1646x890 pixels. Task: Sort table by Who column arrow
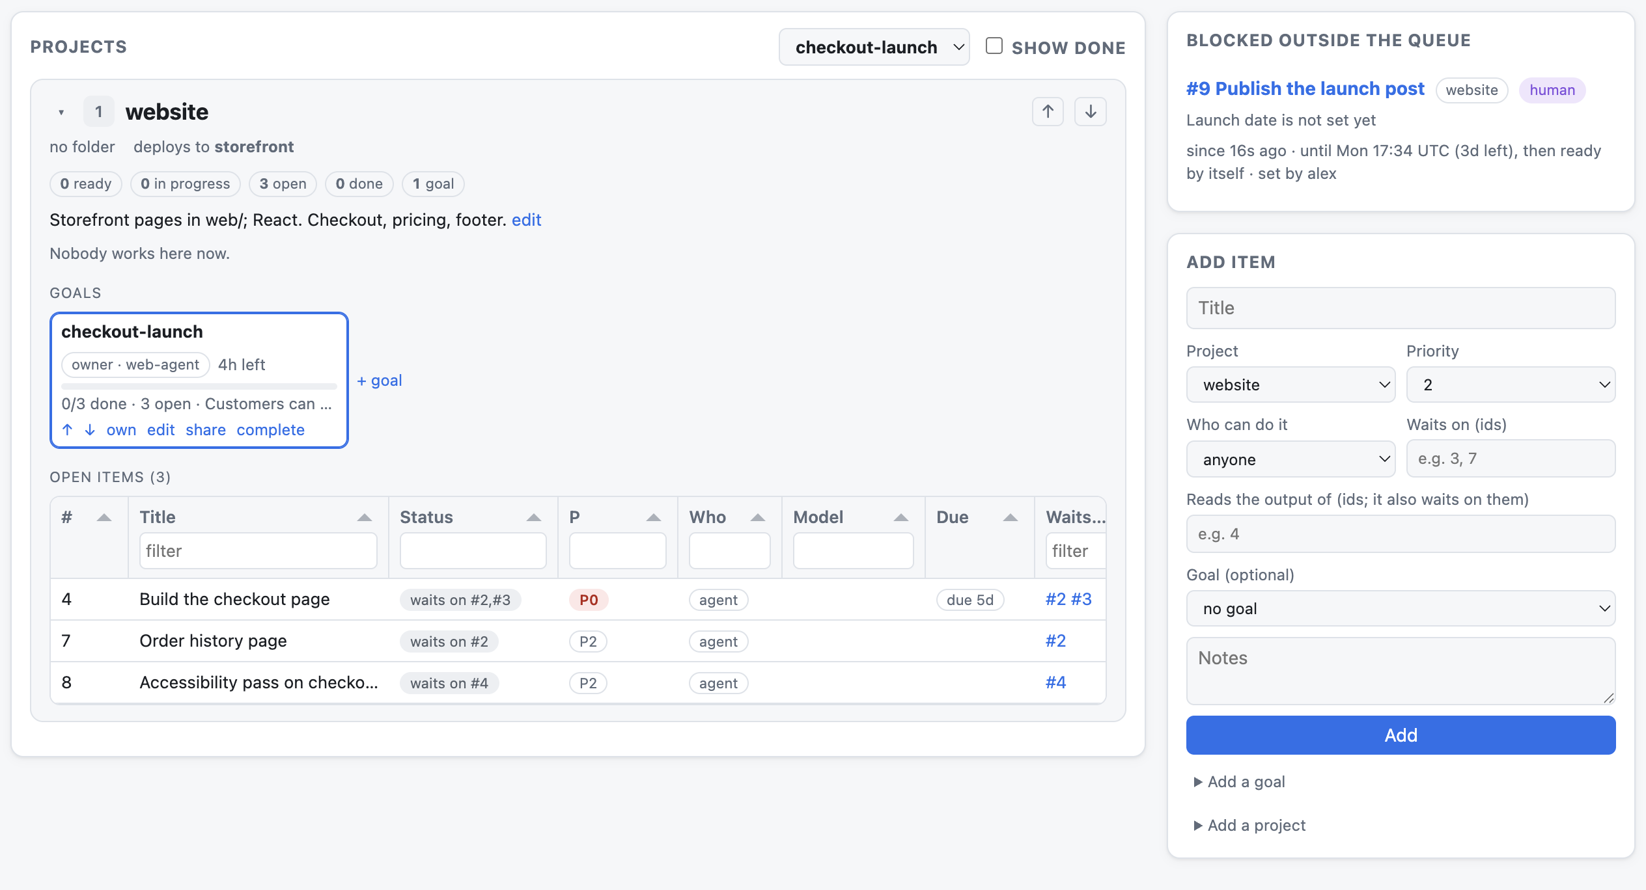click(758, 518)
